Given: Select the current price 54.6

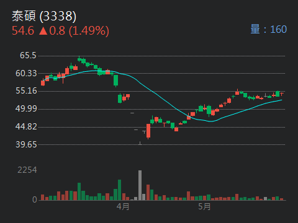Looking at the screenshot, I should point(23,31).
